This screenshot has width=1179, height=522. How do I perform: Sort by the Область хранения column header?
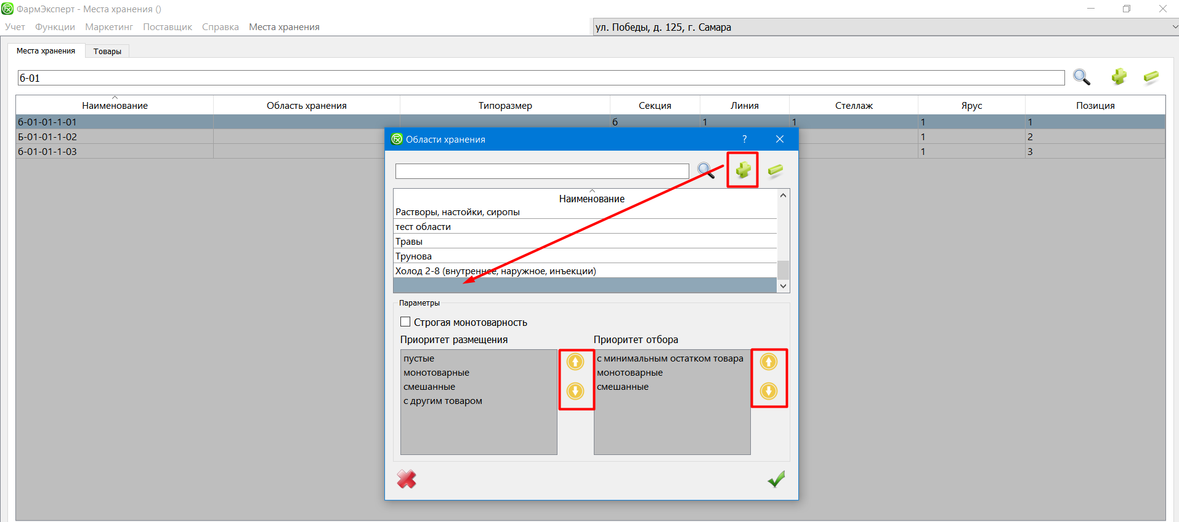tap(306, 105)
